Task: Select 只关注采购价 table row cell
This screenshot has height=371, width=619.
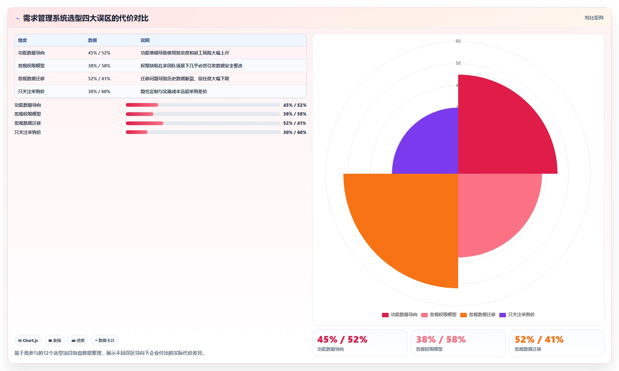Action: coord(31,92)
